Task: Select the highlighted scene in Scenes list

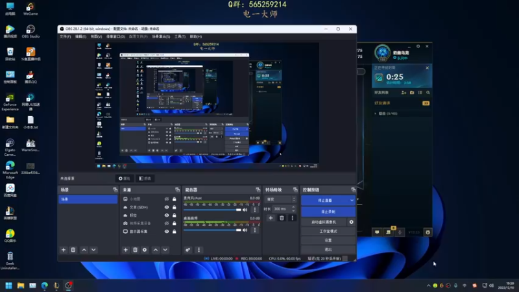Action: [x=88, y=199]
